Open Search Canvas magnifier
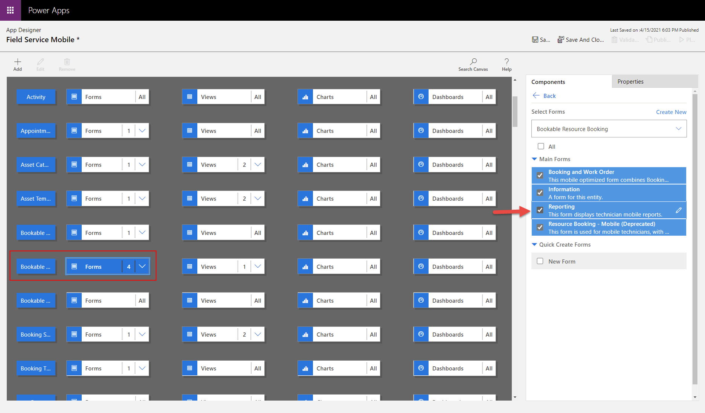The height and width of the screenshot is (413, 705). coord(473,61)
